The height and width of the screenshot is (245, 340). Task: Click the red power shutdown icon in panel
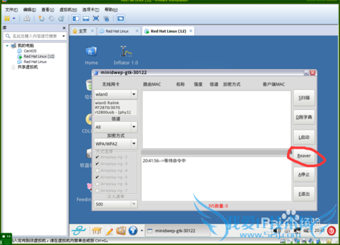tap(331, 231)
